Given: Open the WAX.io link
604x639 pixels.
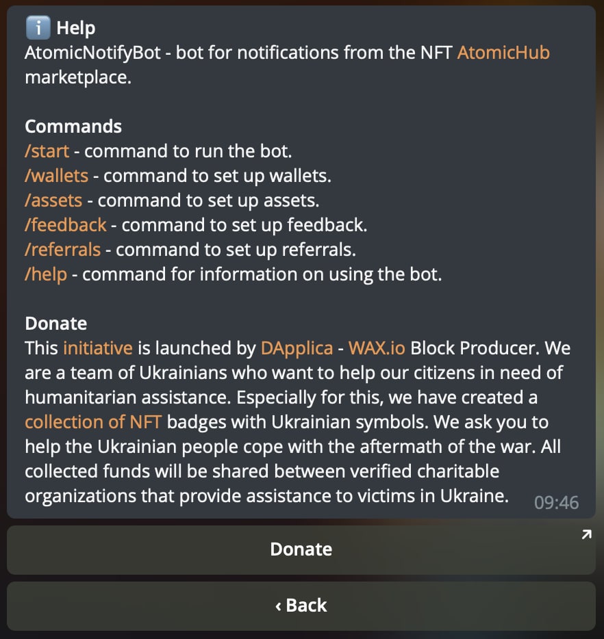Looking at the screenshot, I should [377, 348].
